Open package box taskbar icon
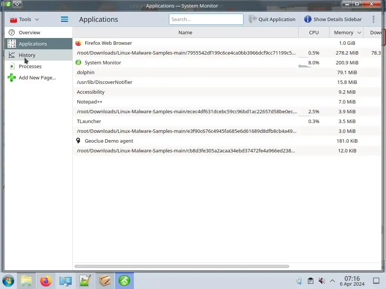Viewport: 386px width, 289px height. coord(105,281)
